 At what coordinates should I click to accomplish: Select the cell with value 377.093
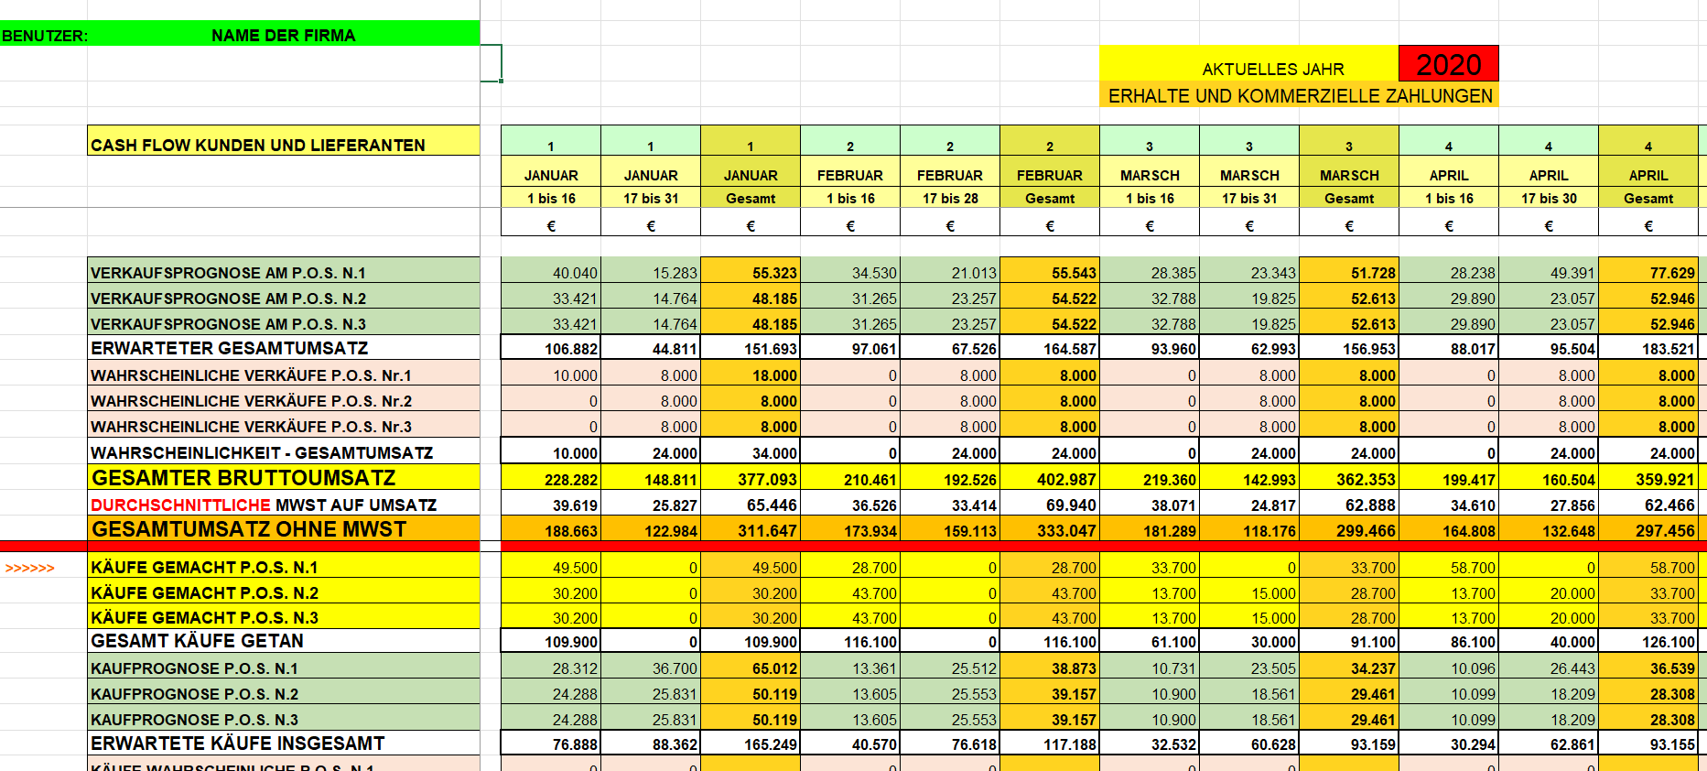point(751,479)
